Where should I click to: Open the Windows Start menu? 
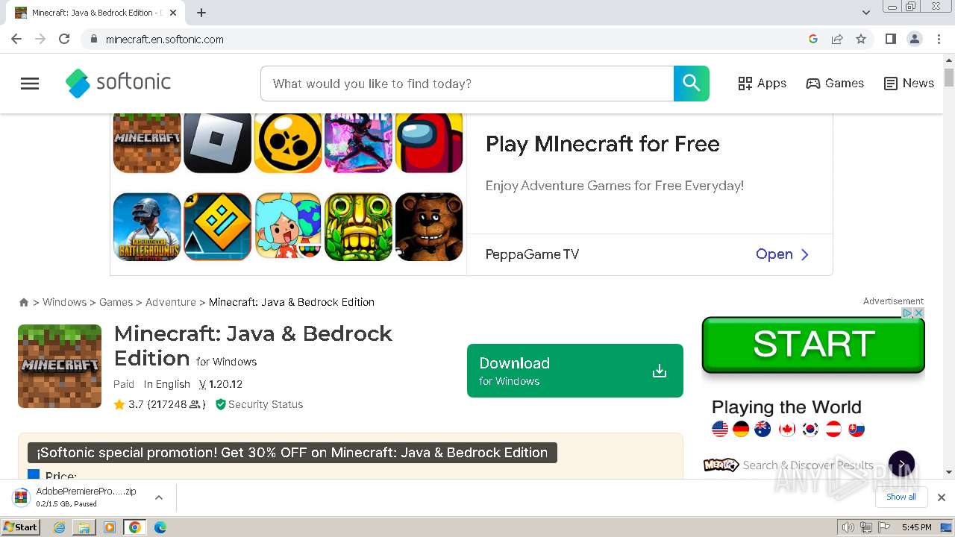coord(21,527)
